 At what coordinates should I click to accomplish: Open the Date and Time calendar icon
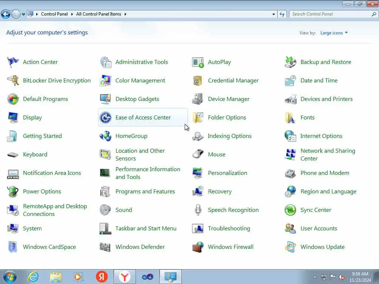point(290,80)
